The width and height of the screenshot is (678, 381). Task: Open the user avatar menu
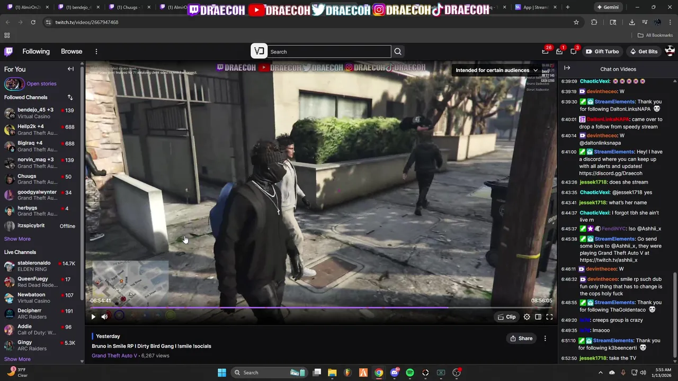670,51
